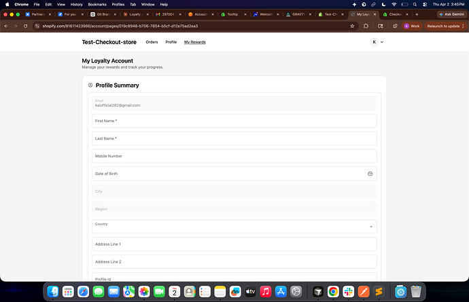Open App Store from the Dock

click(x=281, y=292)
